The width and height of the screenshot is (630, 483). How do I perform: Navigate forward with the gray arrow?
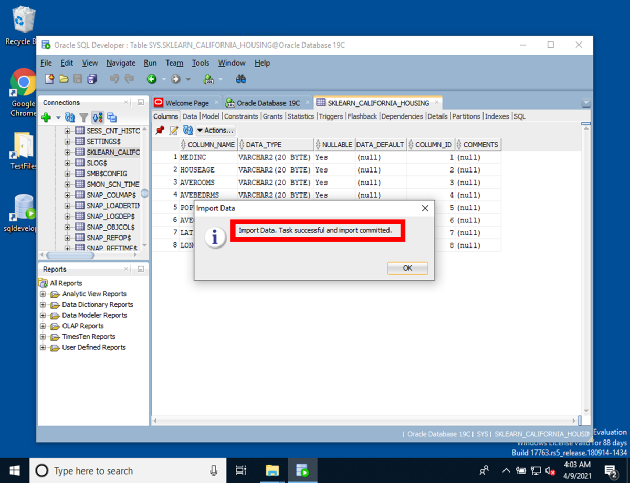176,79
